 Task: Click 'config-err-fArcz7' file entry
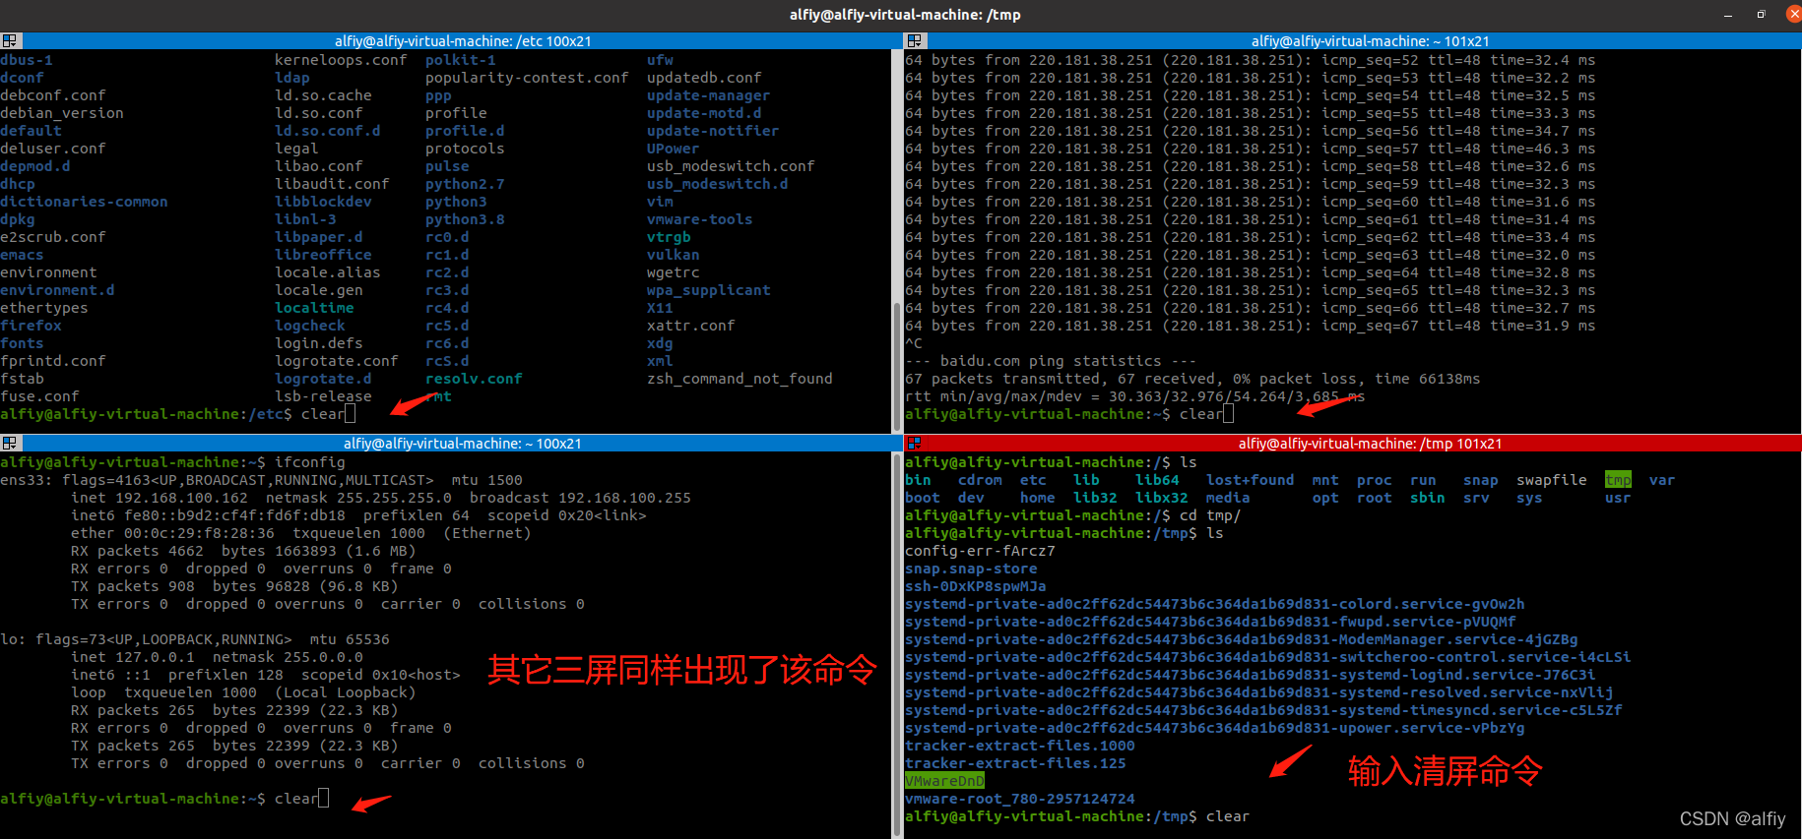click(x=980, y=551)
